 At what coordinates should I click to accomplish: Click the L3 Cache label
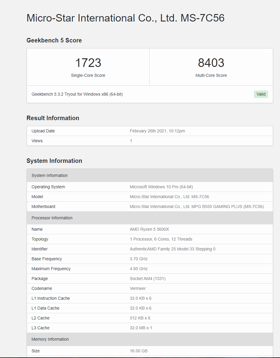[x=40, y=328]
